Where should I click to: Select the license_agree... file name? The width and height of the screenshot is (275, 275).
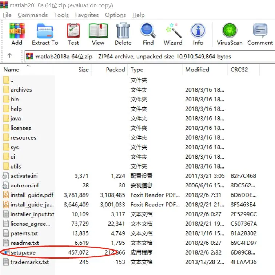tap(30, 224)
